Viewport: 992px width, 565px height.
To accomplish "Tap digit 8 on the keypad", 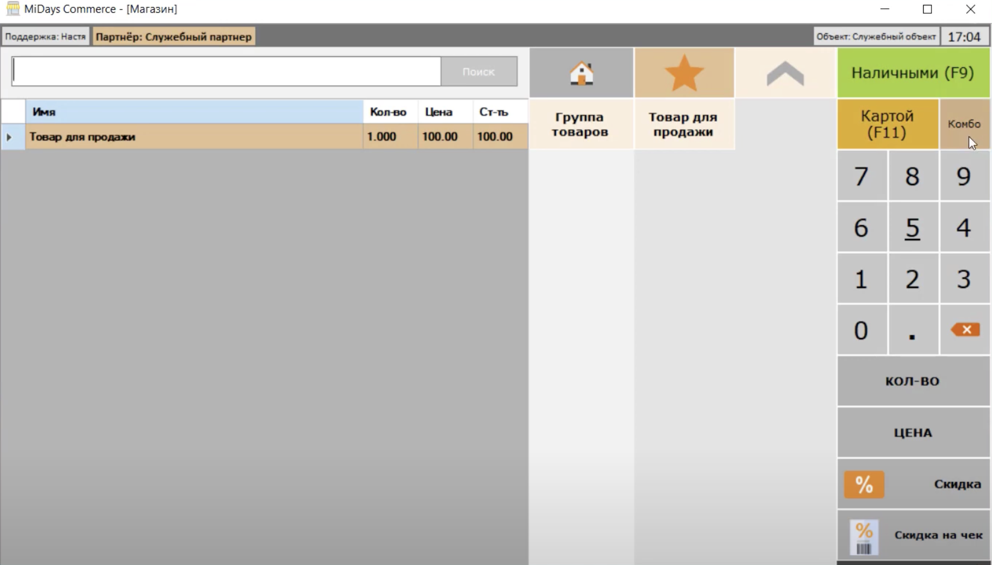I will pyautogui.click(x=913, y=176).
